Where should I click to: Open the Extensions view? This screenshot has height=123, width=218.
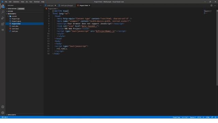pyautogui.click(x=3, y=24)
